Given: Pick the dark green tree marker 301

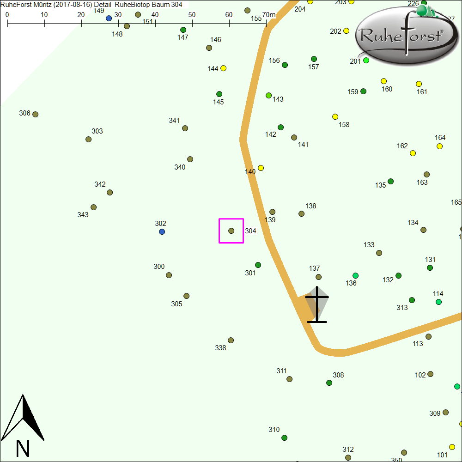Looking at the screenshot, I should coord(258,265).
